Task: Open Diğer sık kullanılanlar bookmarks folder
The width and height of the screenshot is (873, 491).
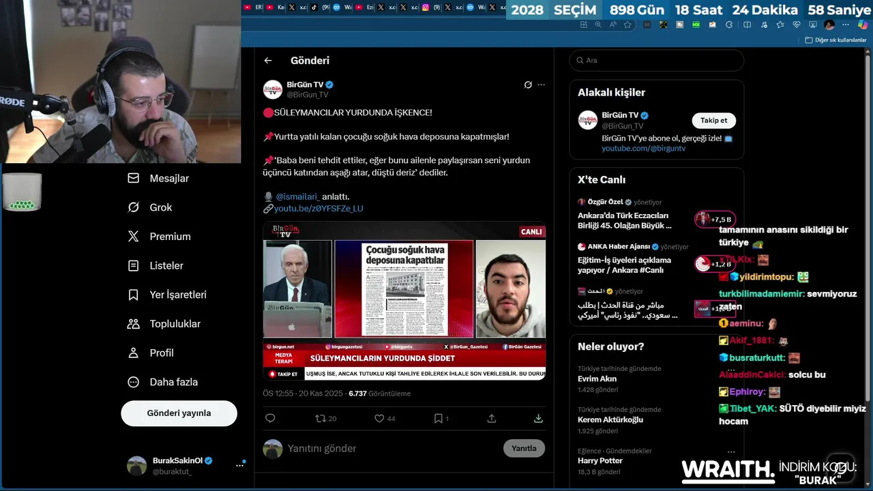Action: click(835, 40)
